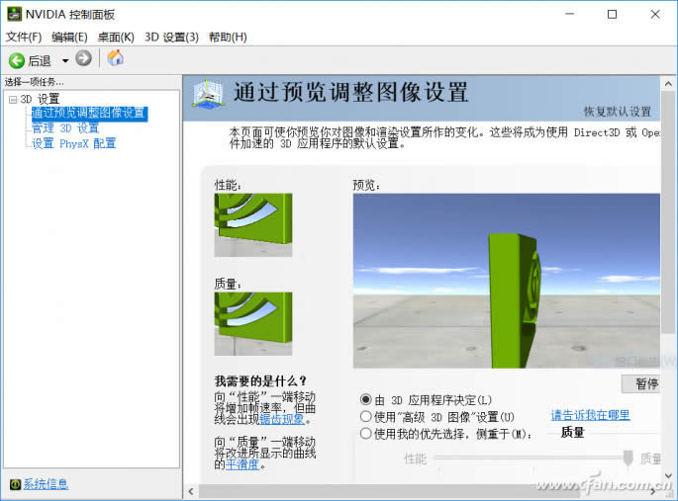Open 管理 3D 设置 in the tree
This screenshot has height=501, width=678.
65,128
